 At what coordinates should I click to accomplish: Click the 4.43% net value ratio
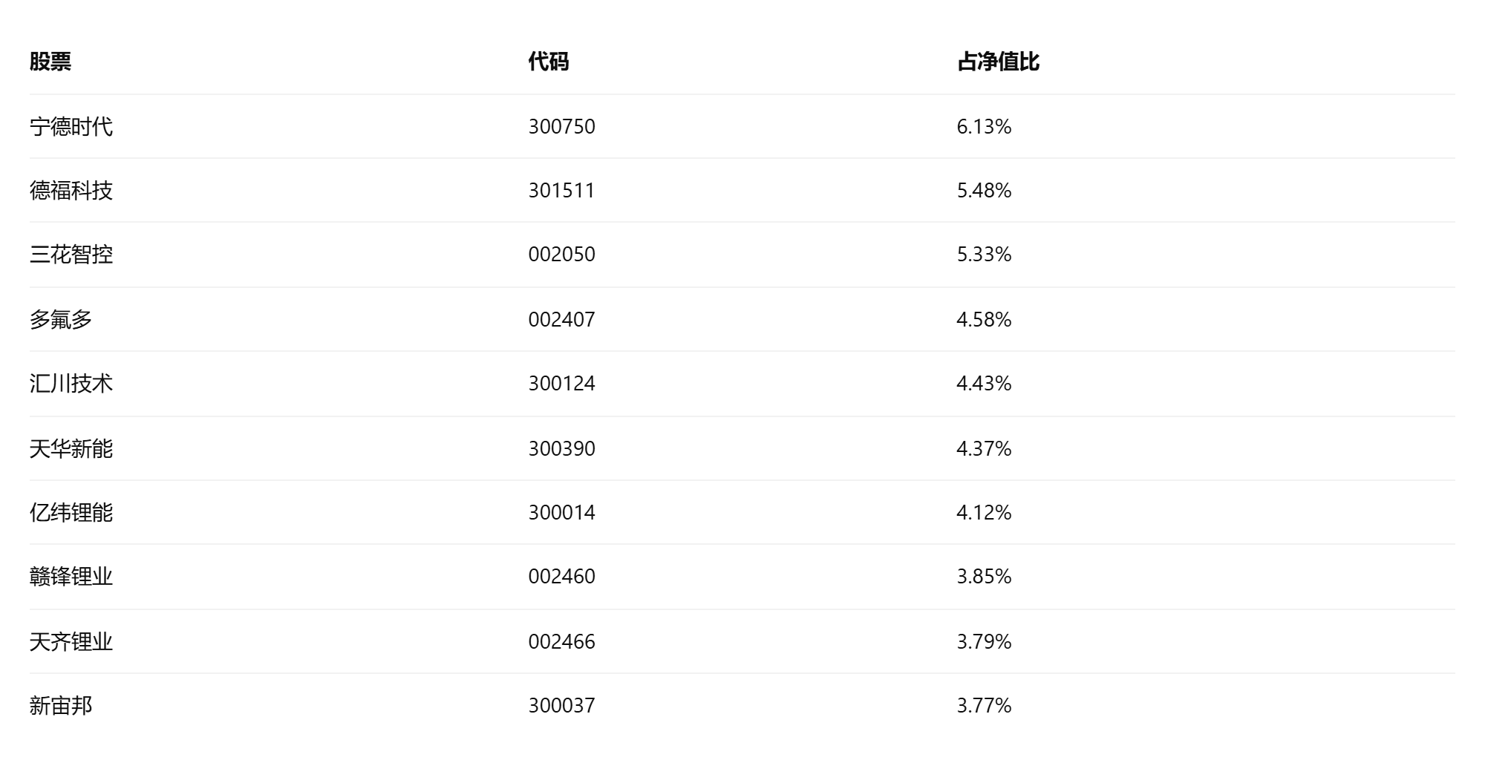click(984, 384)
